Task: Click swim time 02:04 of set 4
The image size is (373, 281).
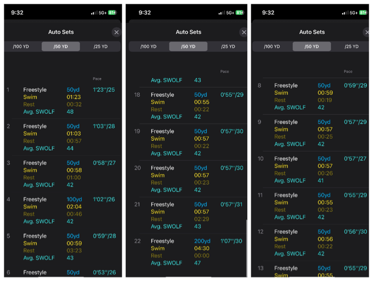Action: click(74, 206)
